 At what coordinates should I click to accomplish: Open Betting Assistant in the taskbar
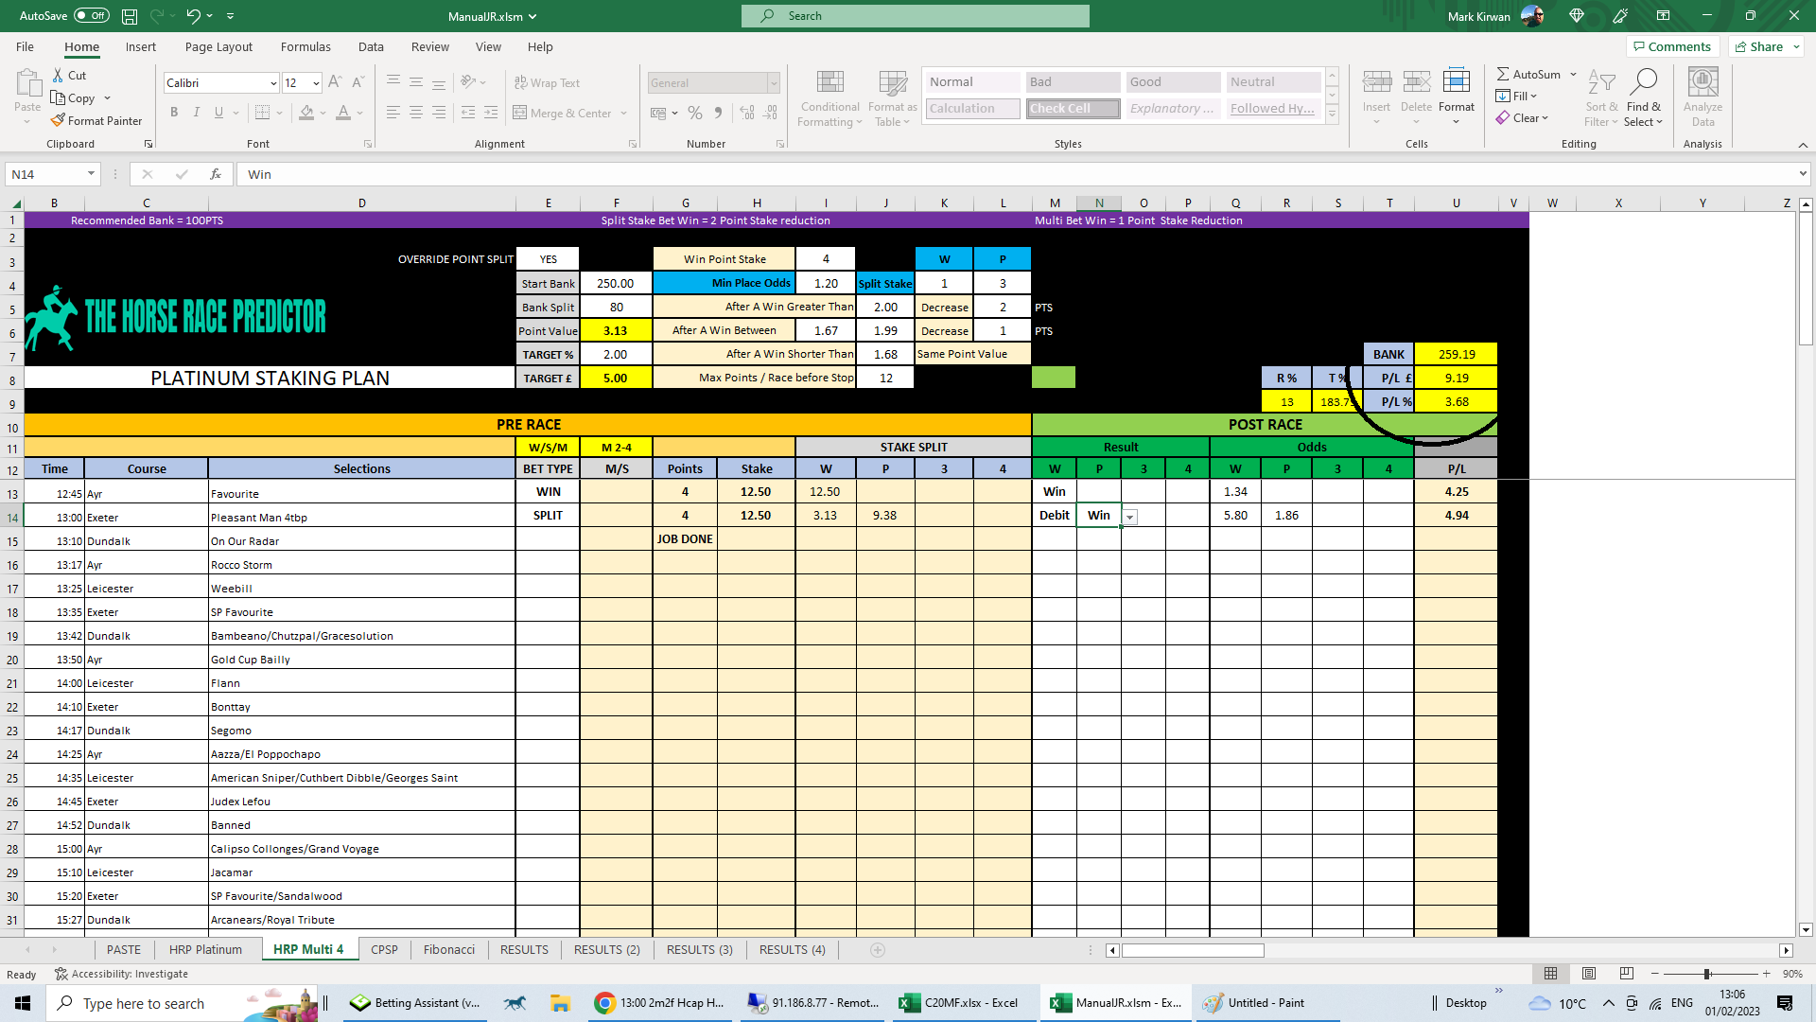415,1003
